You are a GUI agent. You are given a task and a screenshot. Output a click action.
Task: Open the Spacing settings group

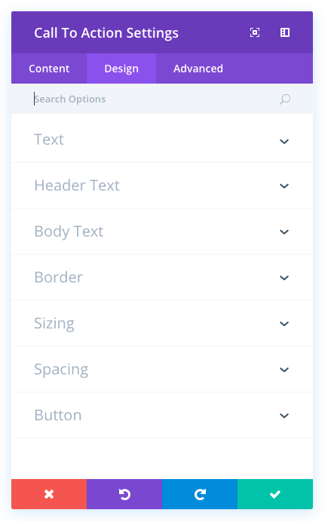(162, 369)
